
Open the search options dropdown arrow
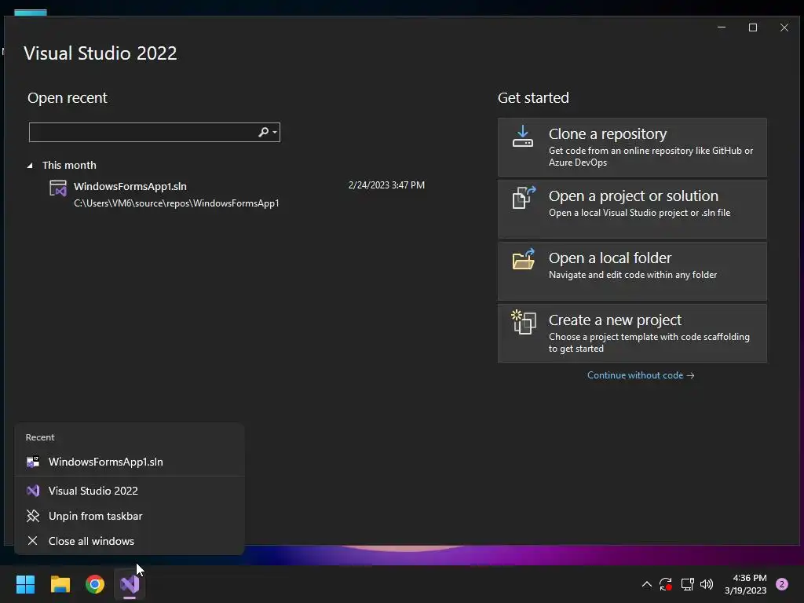click(275, 132)
